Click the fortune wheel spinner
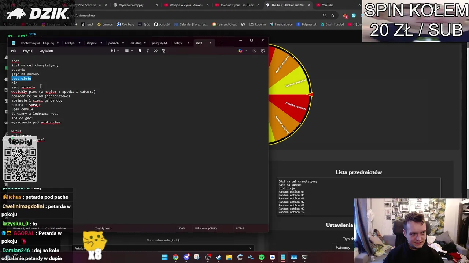The width and height of the screenshot is (469, 263). pyautogui.click(x=289, y=95)
